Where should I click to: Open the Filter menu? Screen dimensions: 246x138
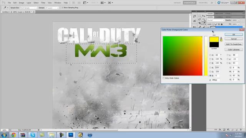43,3
